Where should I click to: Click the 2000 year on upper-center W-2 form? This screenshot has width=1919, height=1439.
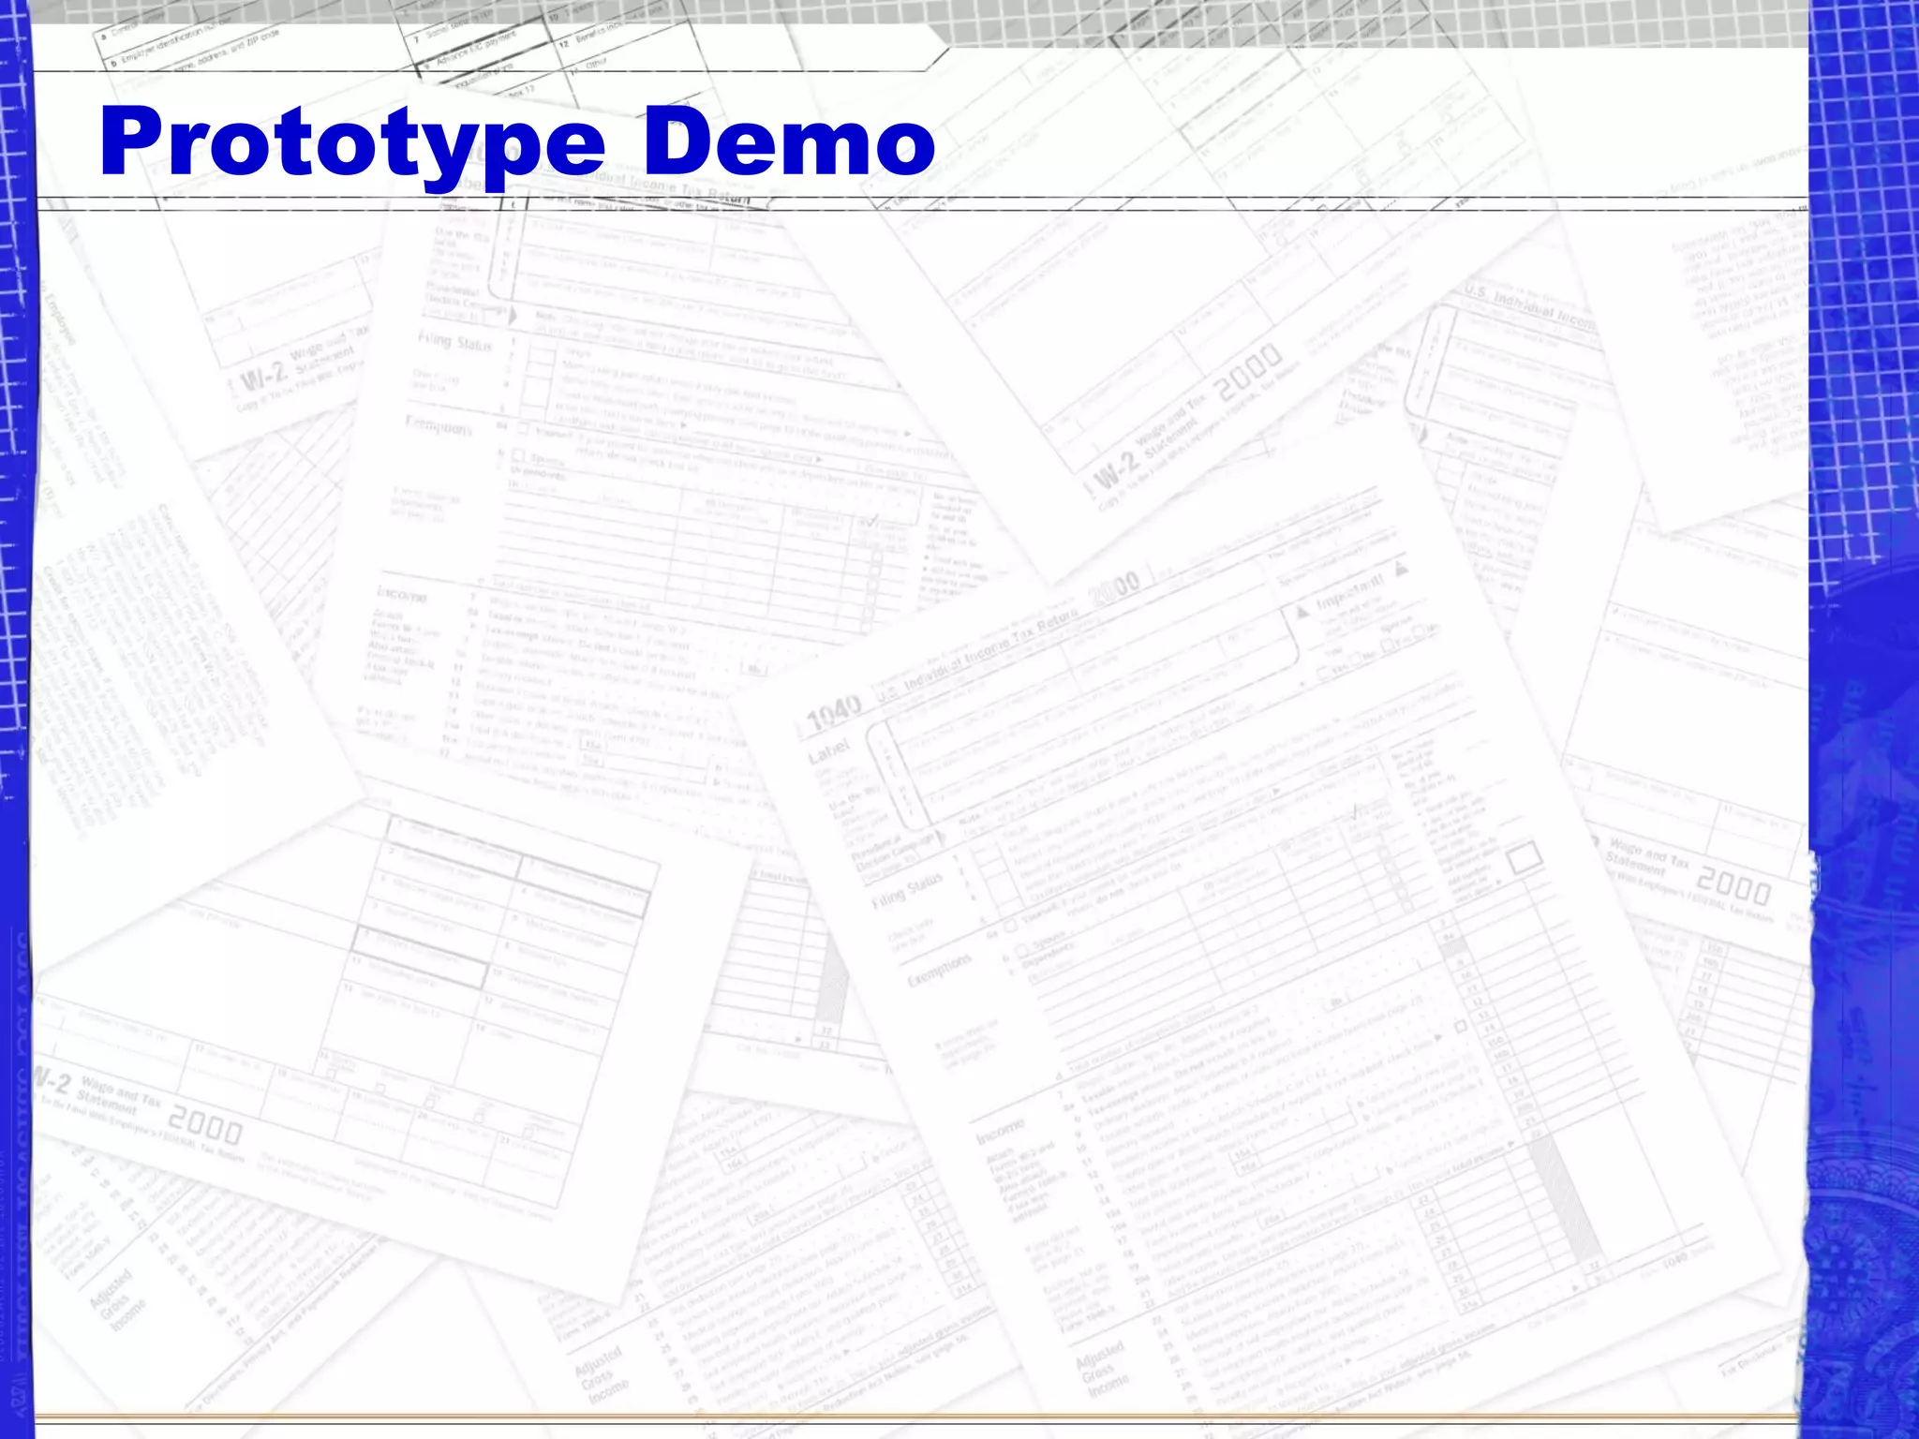pyautogui.click(x=1249, y=372)
